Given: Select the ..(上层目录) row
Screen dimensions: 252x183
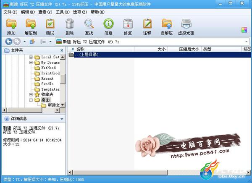Looking at the screenshot, I should (159, 55).
